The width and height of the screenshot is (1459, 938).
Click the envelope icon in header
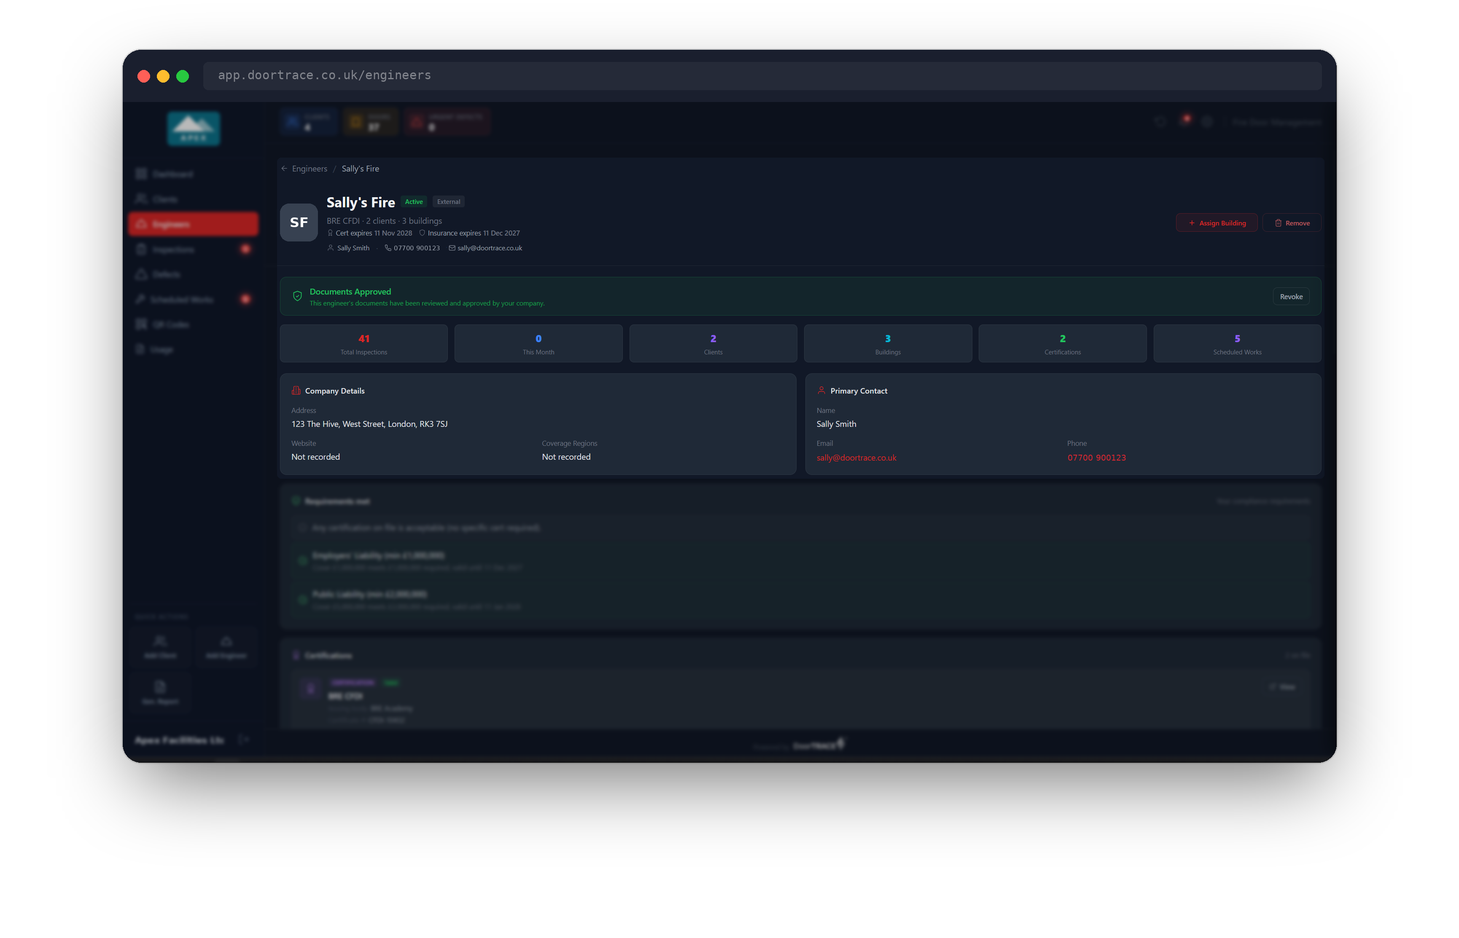tap(452, 248)
